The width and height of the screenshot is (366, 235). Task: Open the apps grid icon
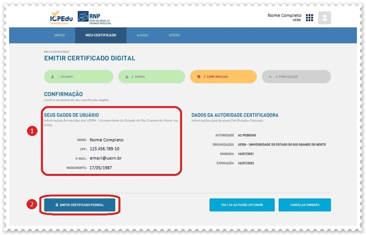coord(309,18)
